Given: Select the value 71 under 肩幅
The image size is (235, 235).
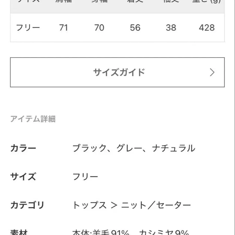Looking at the screenshot, I should (64, 27).
